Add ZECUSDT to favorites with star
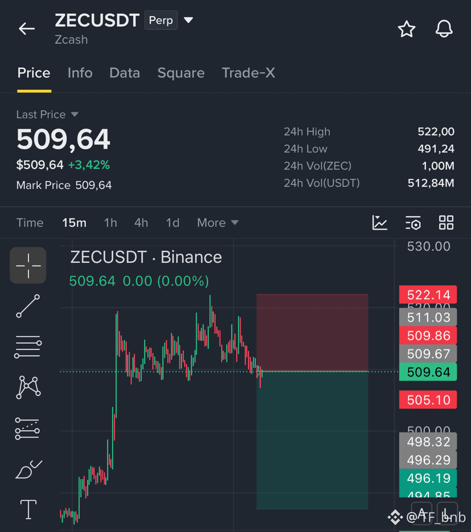The height and width of the screenshot is (532, 471). click(406, 29)
